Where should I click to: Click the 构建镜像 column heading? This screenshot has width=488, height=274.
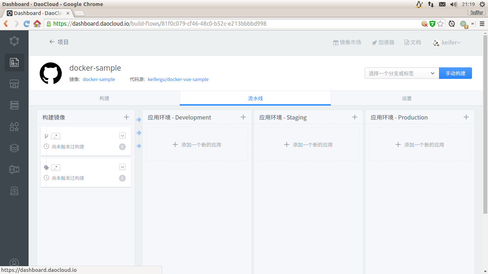click(54, 117)
